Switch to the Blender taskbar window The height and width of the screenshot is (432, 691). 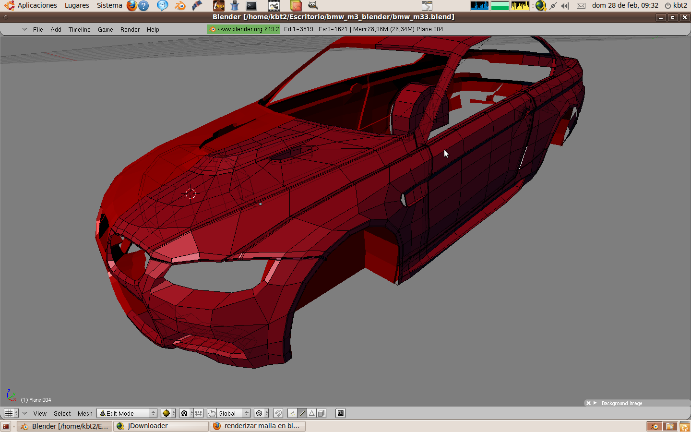pos(65,426)
